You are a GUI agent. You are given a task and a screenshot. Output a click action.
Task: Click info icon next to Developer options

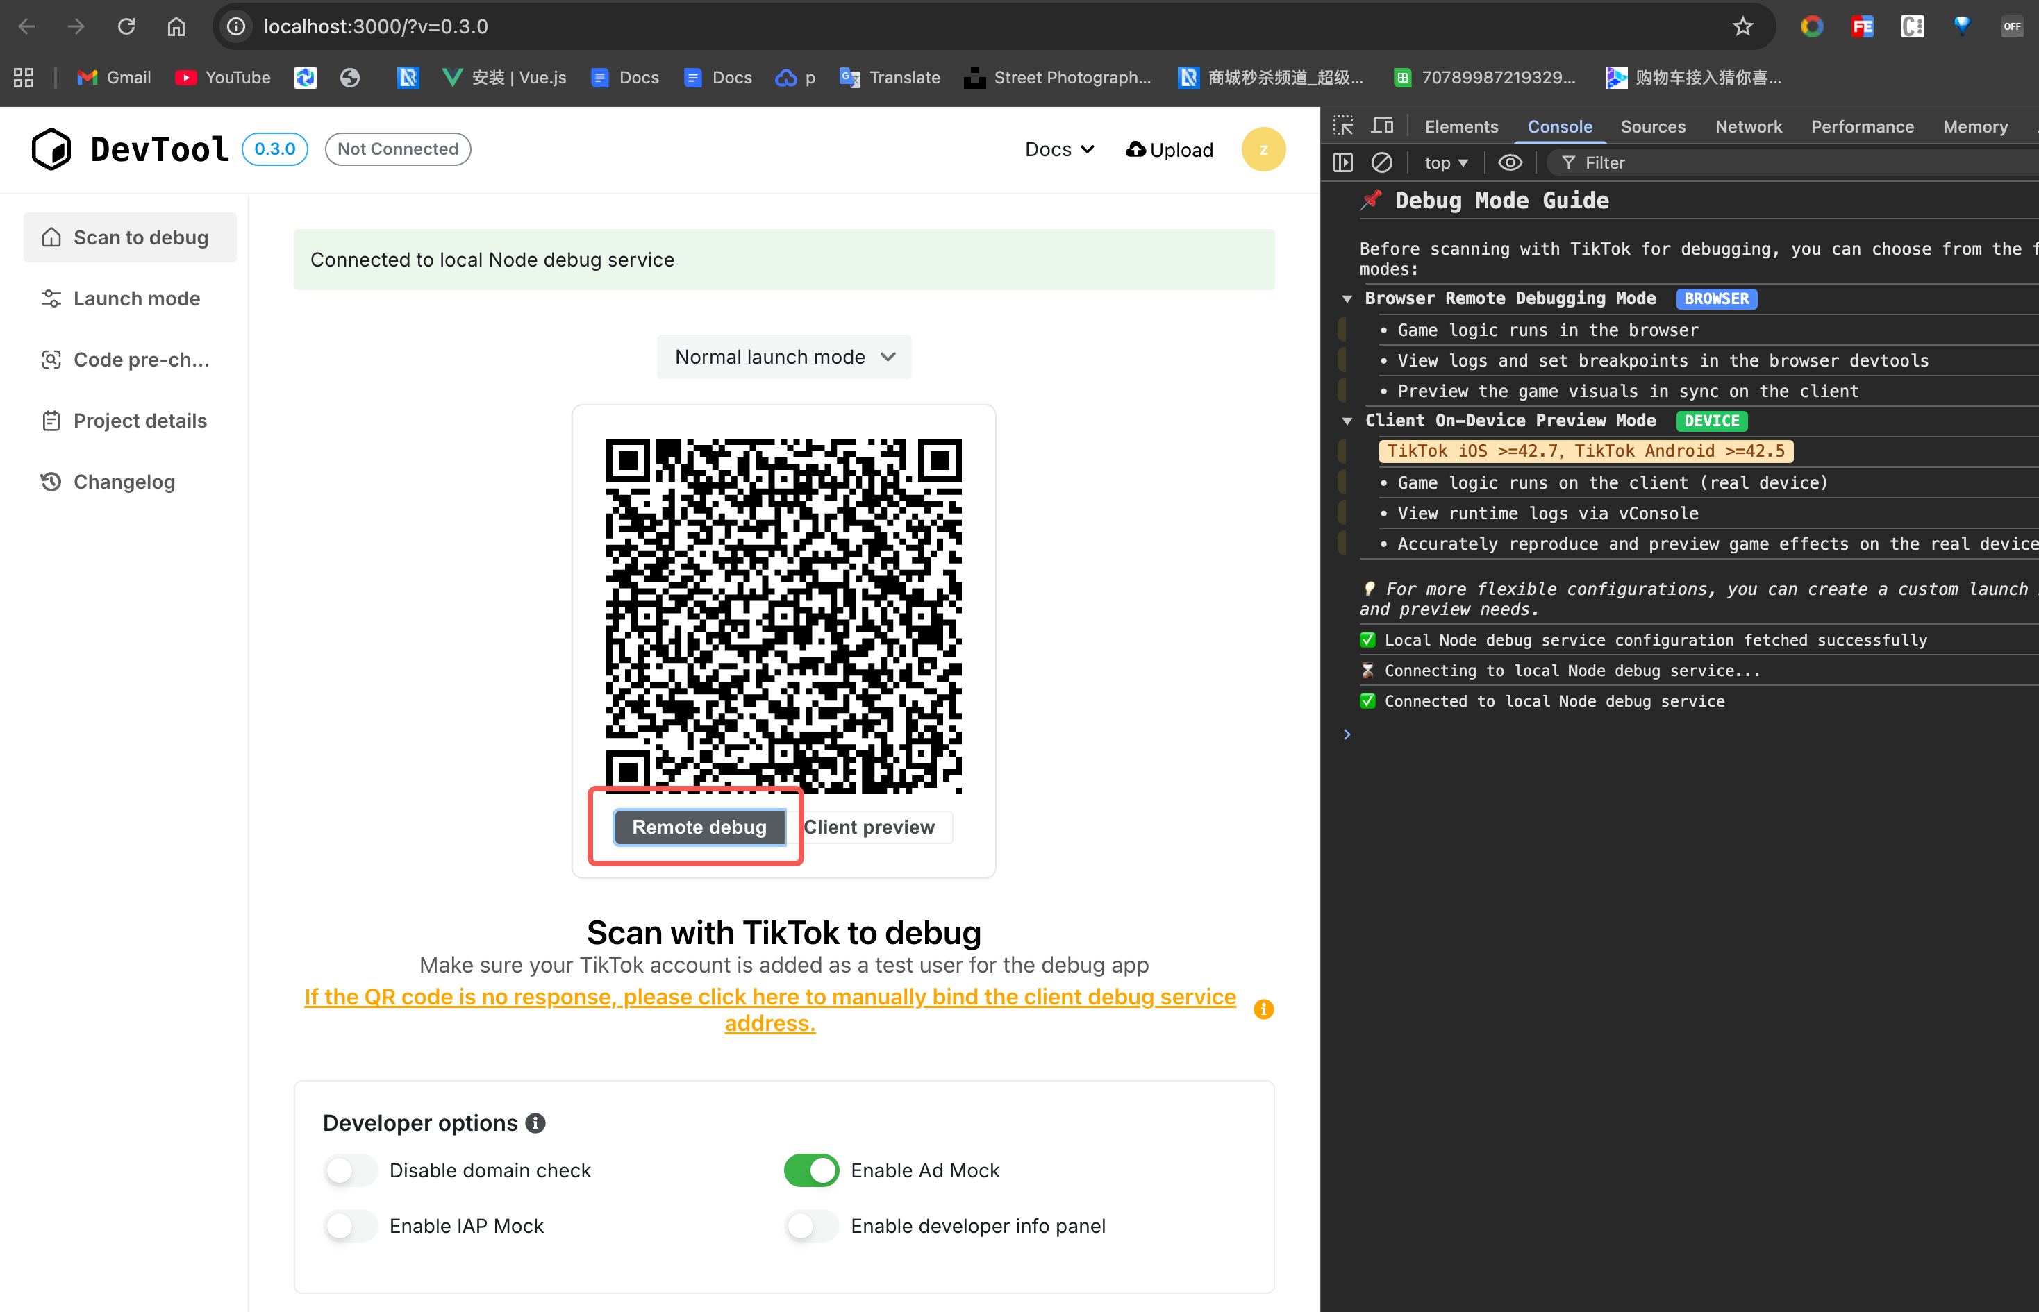click(535, 1124)
